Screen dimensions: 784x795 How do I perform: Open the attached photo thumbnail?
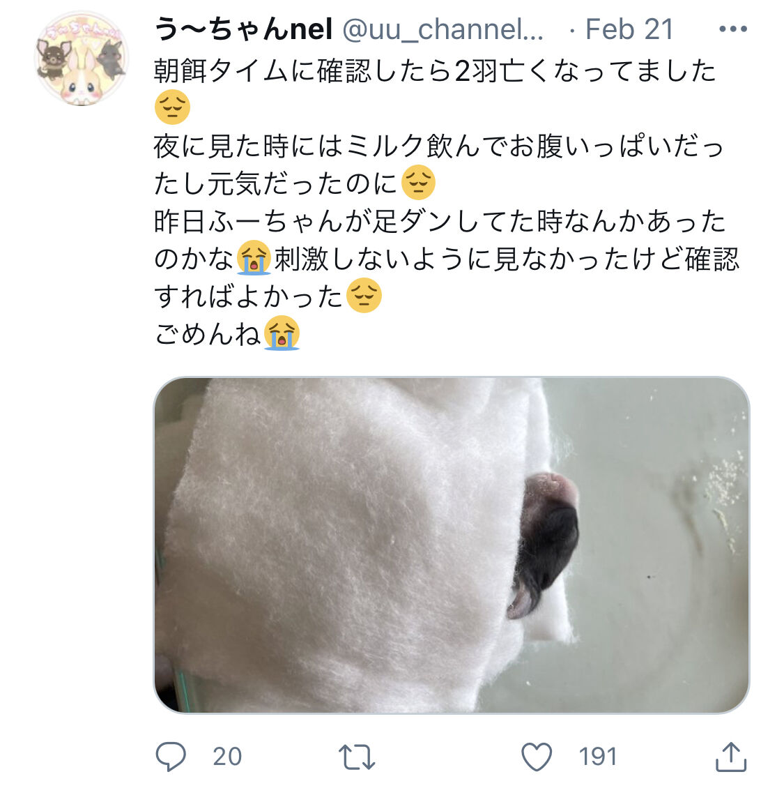point(452,545)
